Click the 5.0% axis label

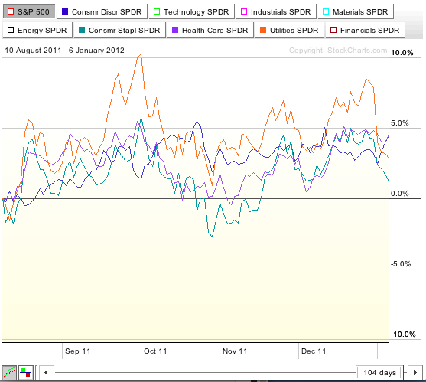400,123
